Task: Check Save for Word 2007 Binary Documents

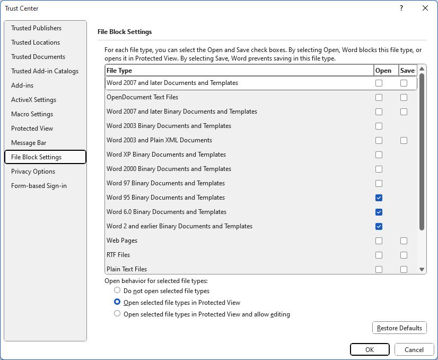Action: [404, 112]
